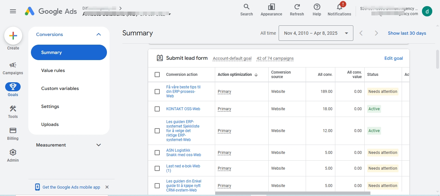Open the Help menu

tap(317, 10)
